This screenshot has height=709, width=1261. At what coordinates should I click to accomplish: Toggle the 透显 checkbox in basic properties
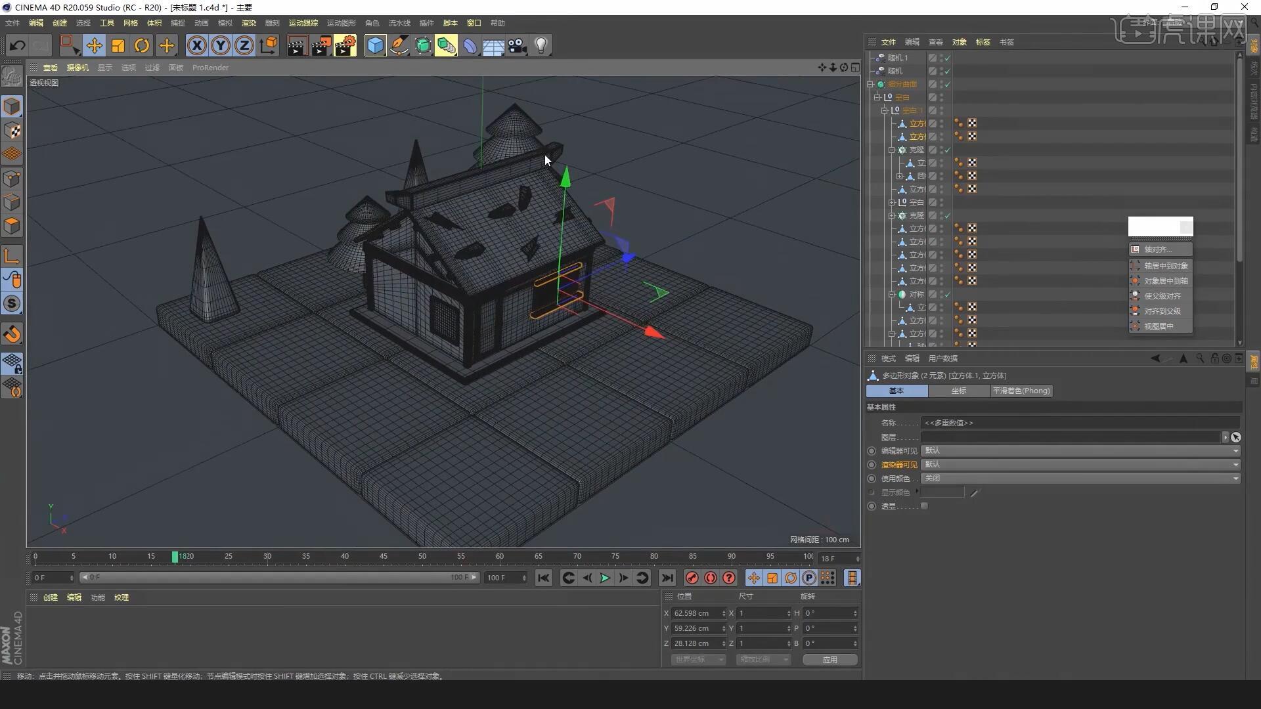tap(925, 505)
